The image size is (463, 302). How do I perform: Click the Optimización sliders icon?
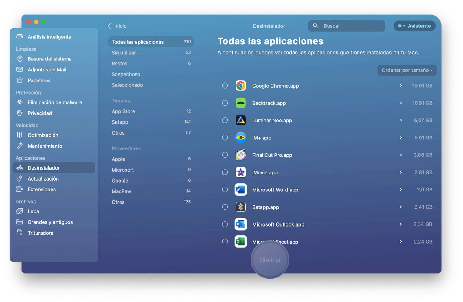click(20, 135)
